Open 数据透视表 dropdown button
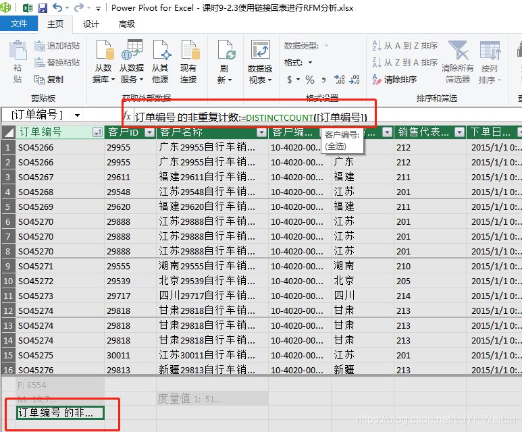 coord(260,61)
